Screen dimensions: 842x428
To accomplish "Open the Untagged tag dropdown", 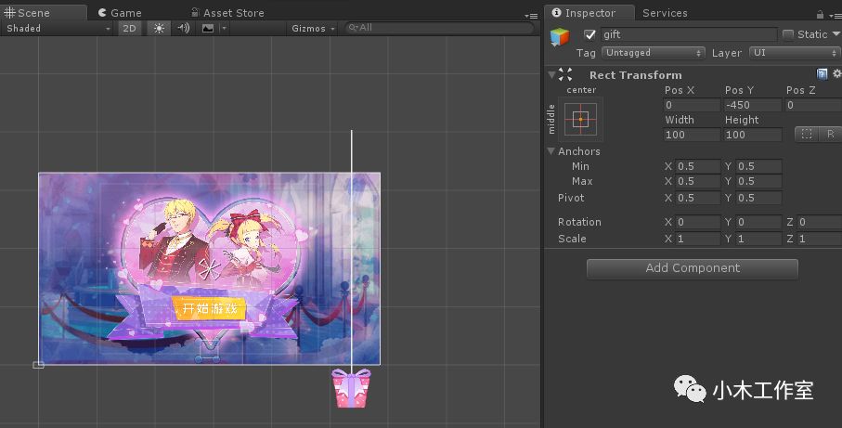I will 653,53.
